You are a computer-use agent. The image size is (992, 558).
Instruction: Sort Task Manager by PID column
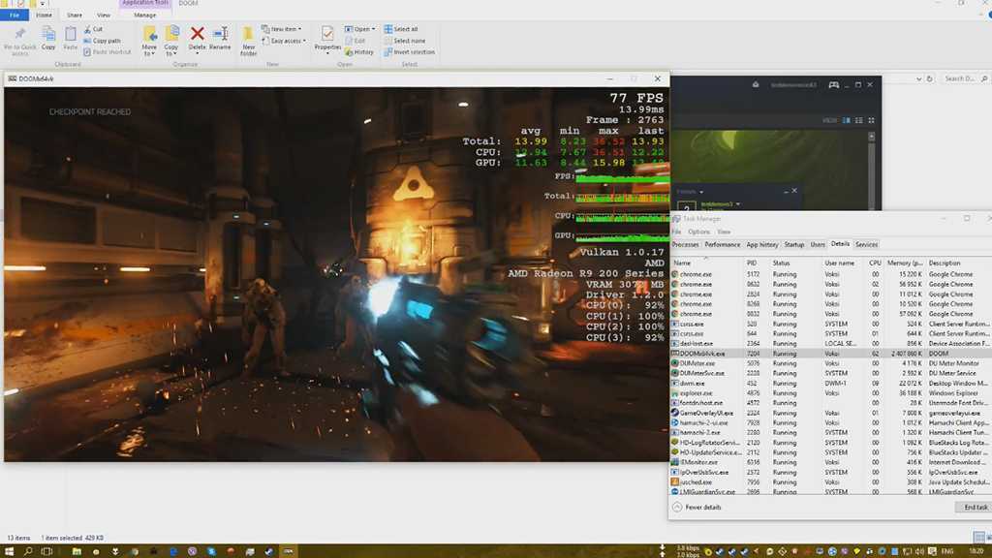752,263
